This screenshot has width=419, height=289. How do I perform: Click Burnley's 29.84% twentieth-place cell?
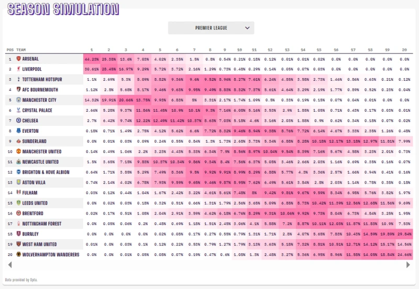tap(404, 234)
